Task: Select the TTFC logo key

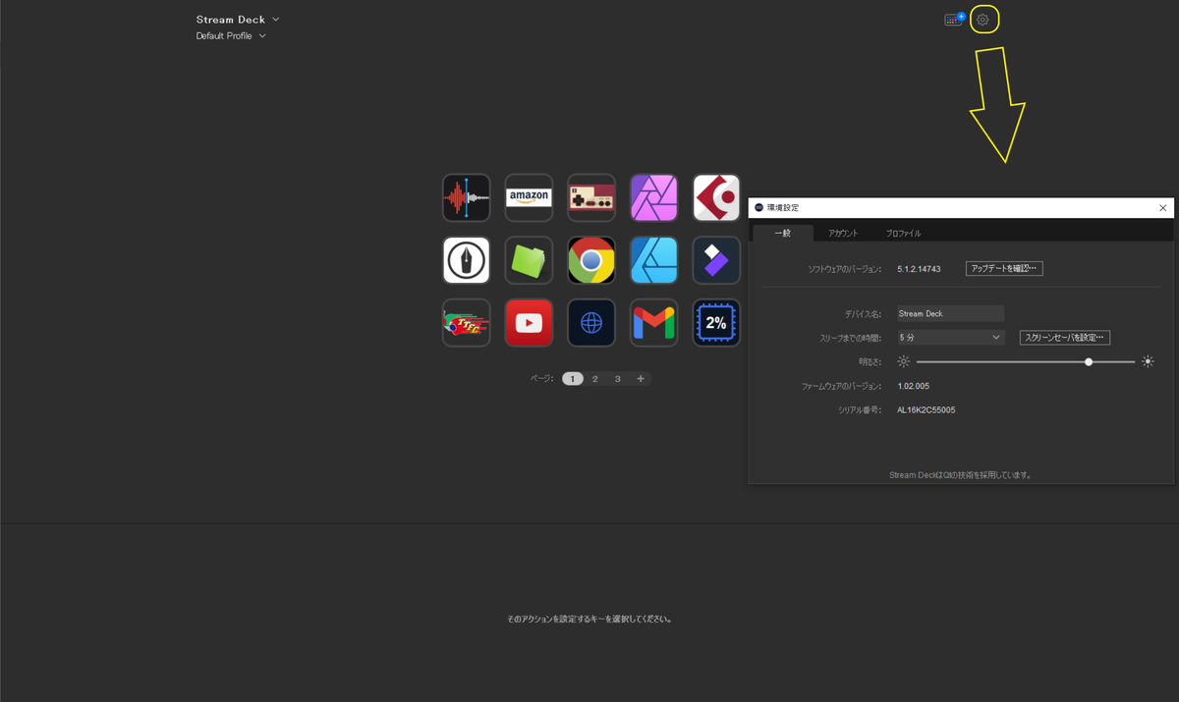Action: (x=466, y=323)
